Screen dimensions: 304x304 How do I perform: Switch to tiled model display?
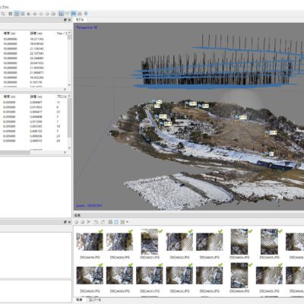coord(53,14)
